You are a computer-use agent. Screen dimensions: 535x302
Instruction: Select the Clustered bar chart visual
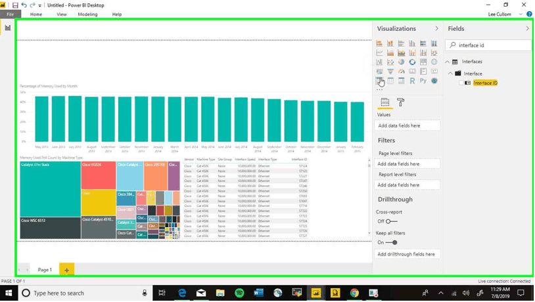click(x=401, y=43)
